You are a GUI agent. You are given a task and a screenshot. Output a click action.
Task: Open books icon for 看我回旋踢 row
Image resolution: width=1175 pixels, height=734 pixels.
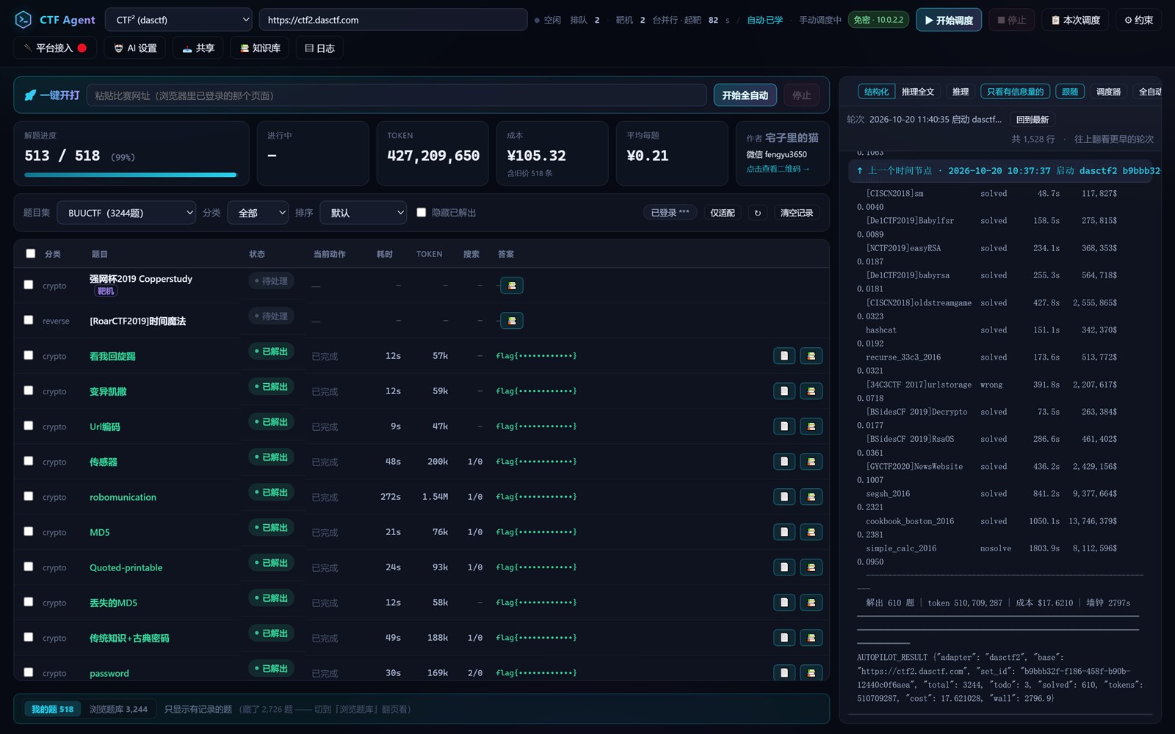[x=811, y=355]
